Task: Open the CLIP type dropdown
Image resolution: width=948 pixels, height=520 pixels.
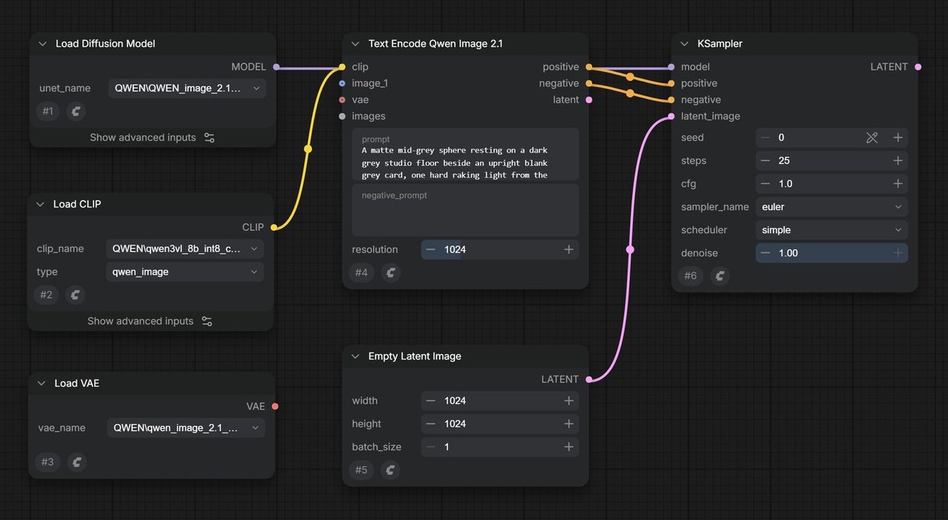Action: [184, 271]
